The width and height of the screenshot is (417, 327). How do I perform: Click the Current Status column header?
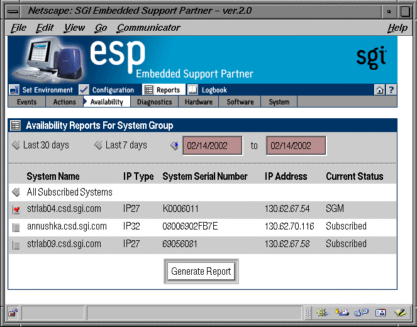(x=355, y=176)
